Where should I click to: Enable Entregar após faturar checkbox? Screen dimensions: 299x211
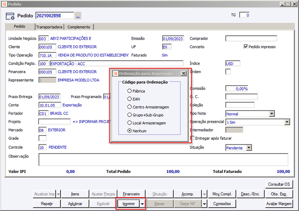click(x=192, y=138)
